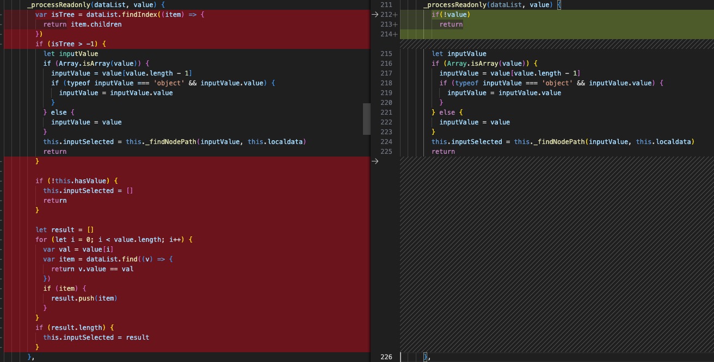The image size is (714, 362).
Task: Select added line number 213 in gutter
Action: [386, 24]
